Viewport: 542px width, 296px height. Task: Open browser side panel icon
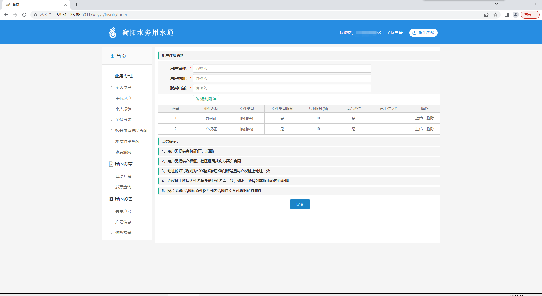coord(507,15)
